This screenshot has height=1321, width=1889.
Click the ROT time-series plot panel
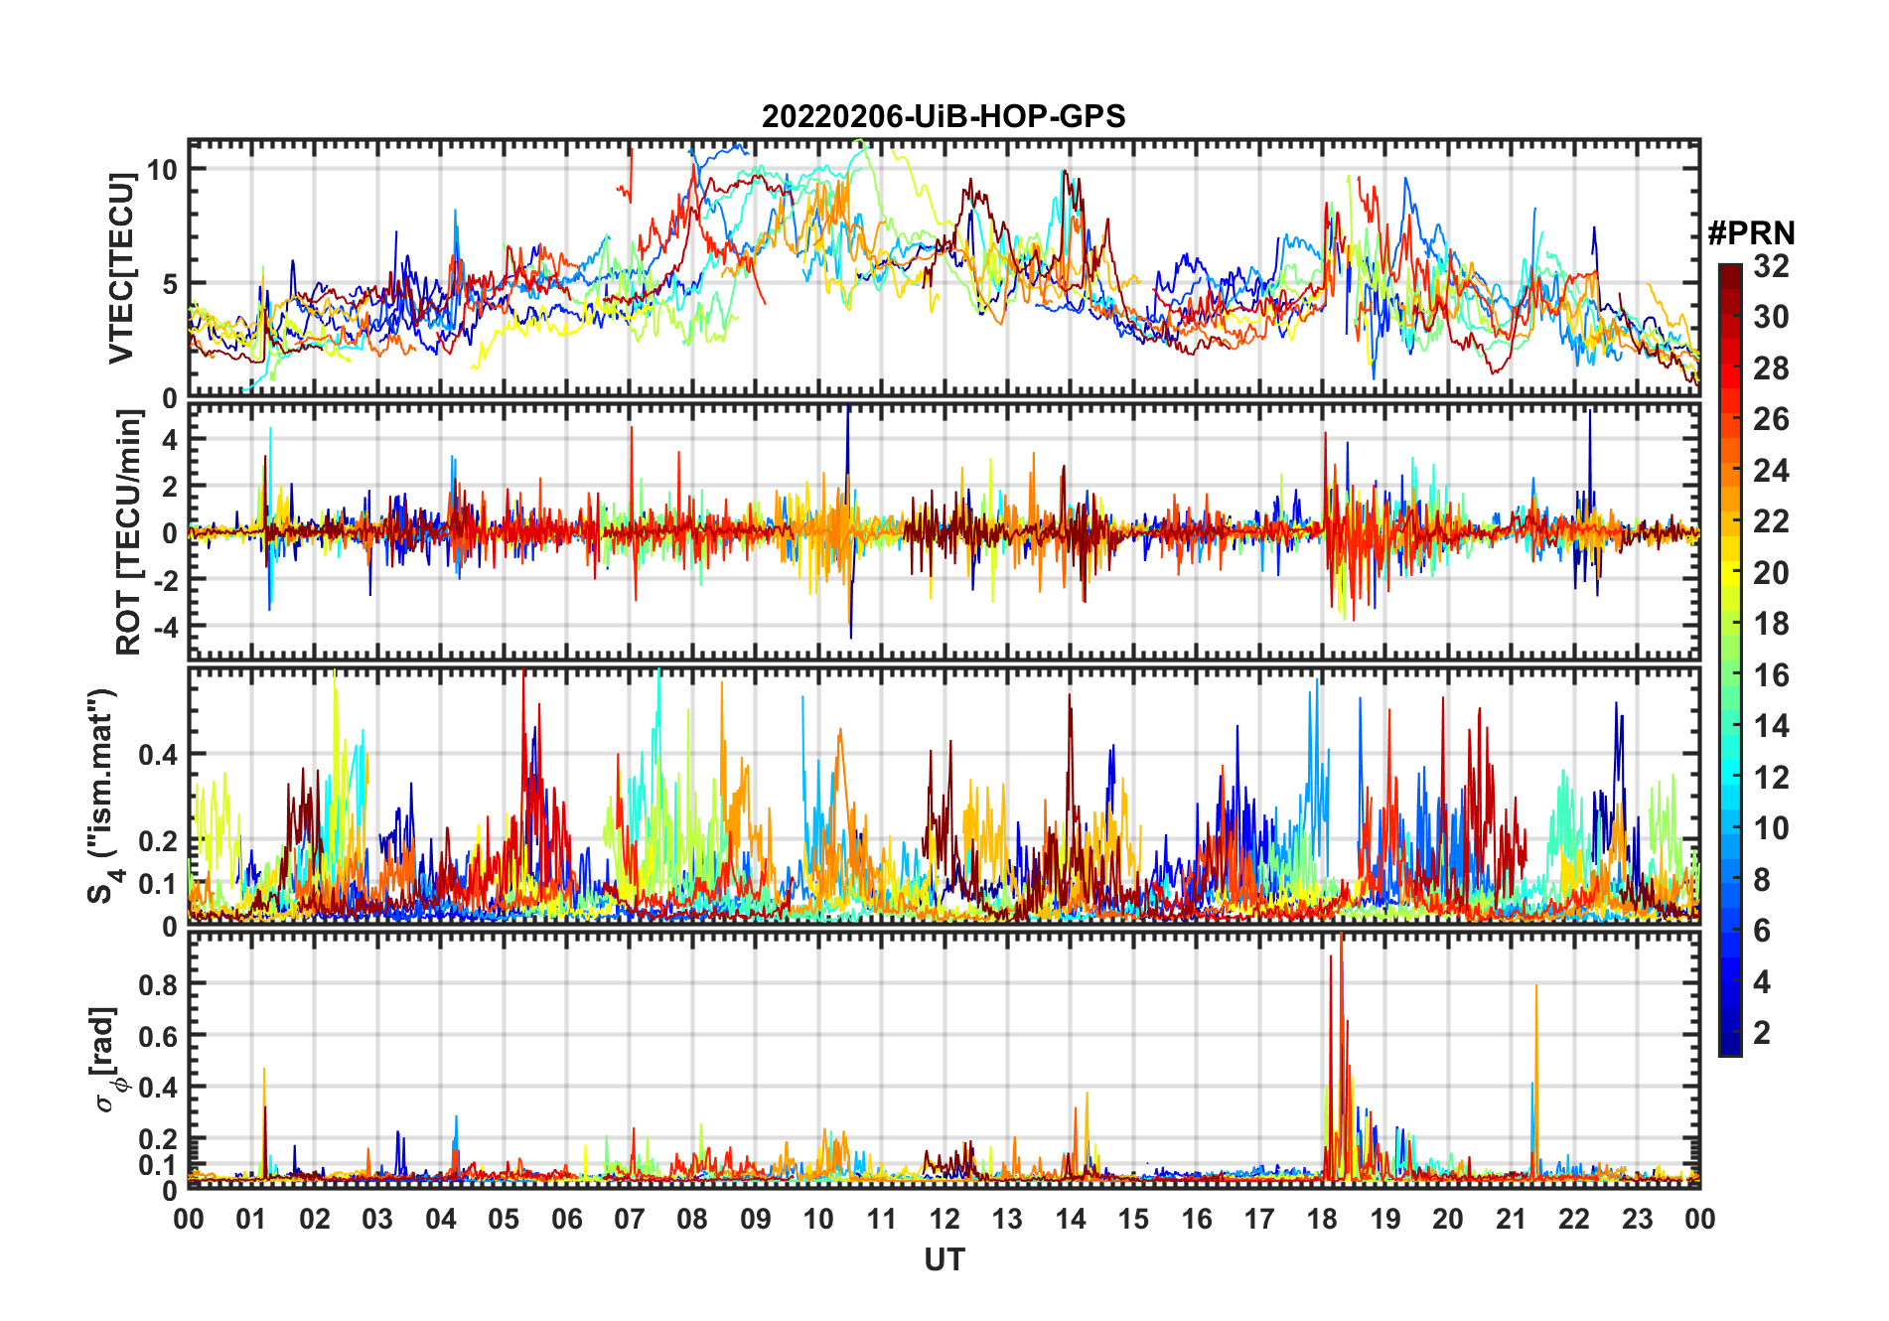tap(944, 530)
